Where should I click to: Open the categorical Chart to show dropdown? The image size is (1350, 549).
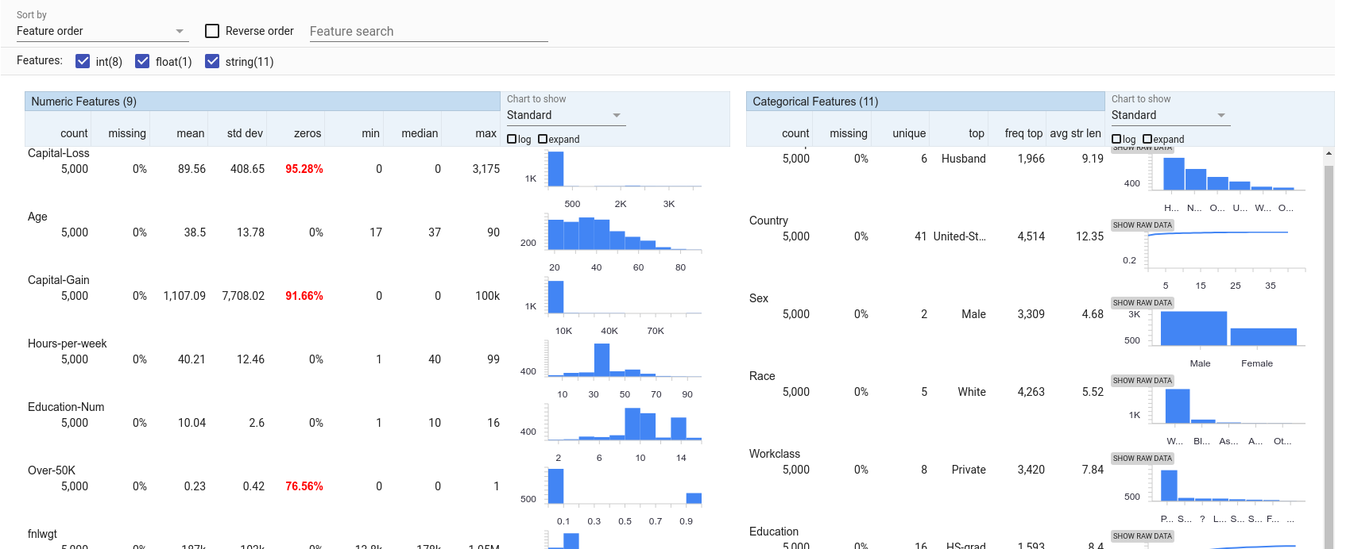[1170, 115]
